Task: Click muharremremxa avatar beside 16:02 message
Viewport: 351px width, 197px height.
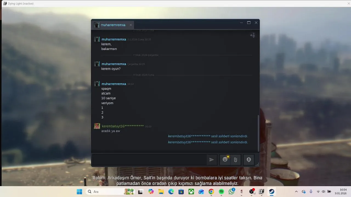Action: tap(97, 84)
